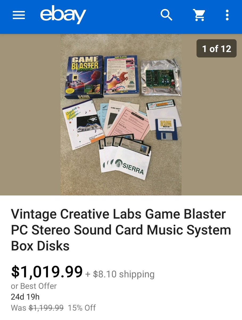Tap the Sierra floppy disk sleeves in photo
Screen dimensions: 242x320
125,157
